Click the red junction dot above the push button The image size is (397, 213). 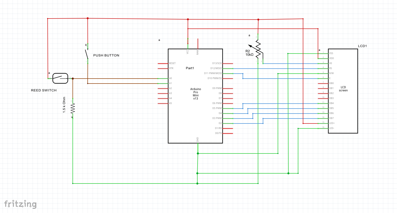[x=88, y=18]
